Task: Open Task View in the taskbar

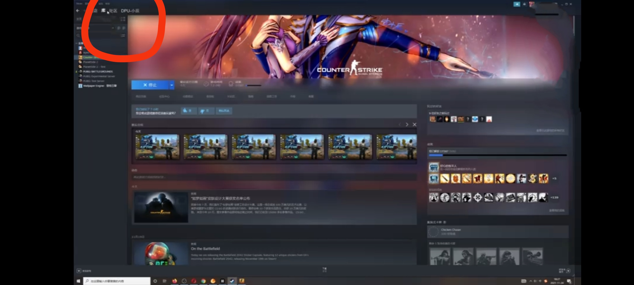Action: click(164, 281)
